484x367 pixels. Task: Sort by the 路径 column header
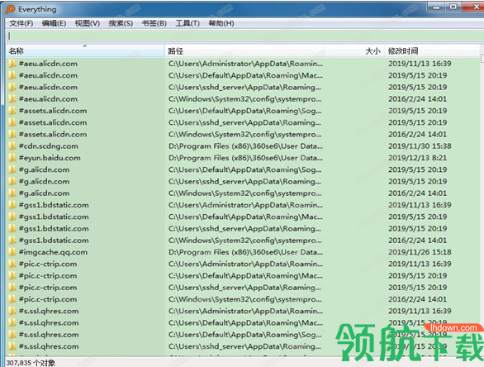244,51
